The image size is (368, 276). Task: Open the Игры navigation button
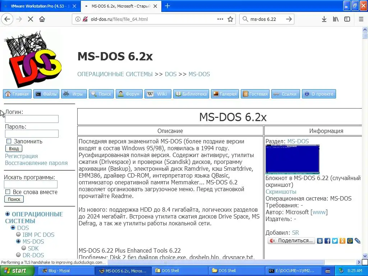pyautogui.click(x=74, y=94)
